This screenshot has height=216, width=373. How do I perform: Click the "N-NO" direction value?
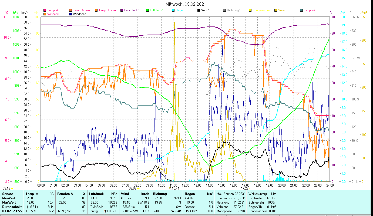point(177,198)
